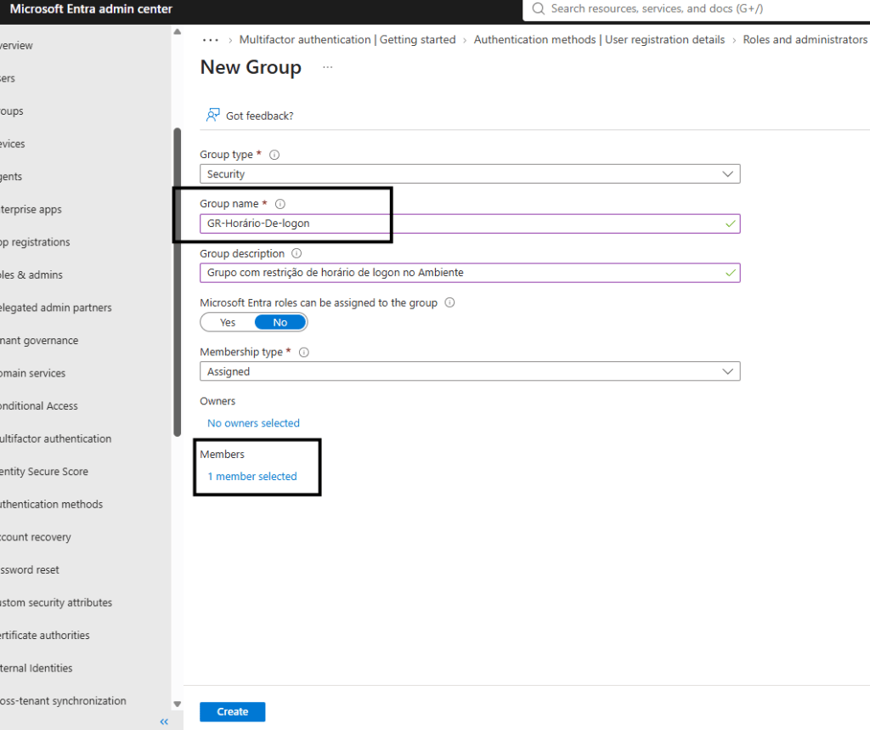The height and width of the screenshot is (730, 870).
Task: Open Conditional Access in the sidebar
Action: (x=39, y=406)
